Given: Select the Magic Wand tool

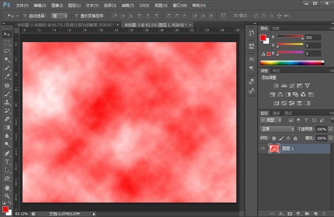Looking at the screenshot, I should [7, 60].
